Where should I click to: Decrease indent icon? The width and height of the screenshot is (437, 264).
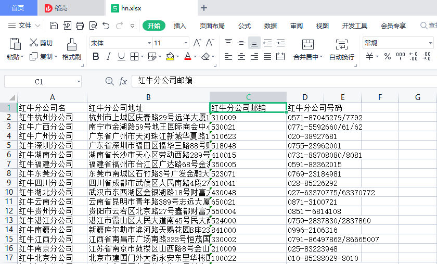tap(267, 43)
